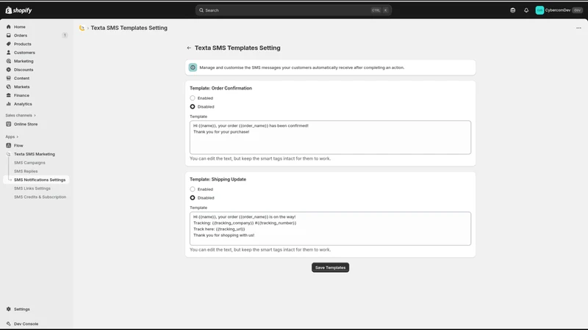
Task: Click the Online Store icon
Action: 9,124
